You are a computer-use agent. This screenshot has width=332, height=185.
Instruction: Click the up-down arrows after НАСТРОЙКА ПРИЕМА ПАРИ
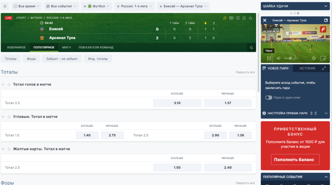pos(314,113)
